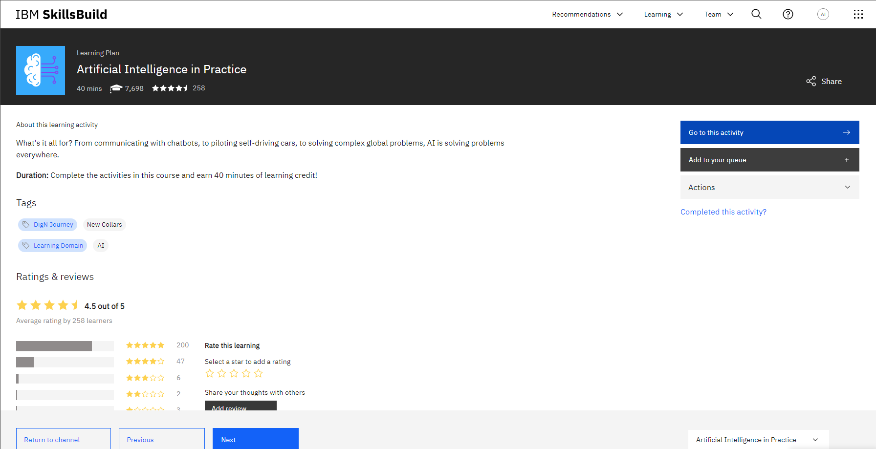Screen dimensions: 876x449
Task: Click the graduation cap learners icon
Action: click(116, 88)
